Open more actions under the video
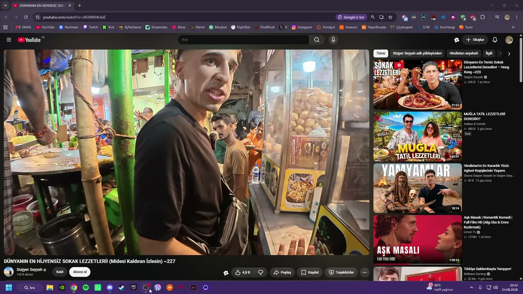The width and height of the screenshot is (523, 294). pyautogui.click(x=364, y=272)
